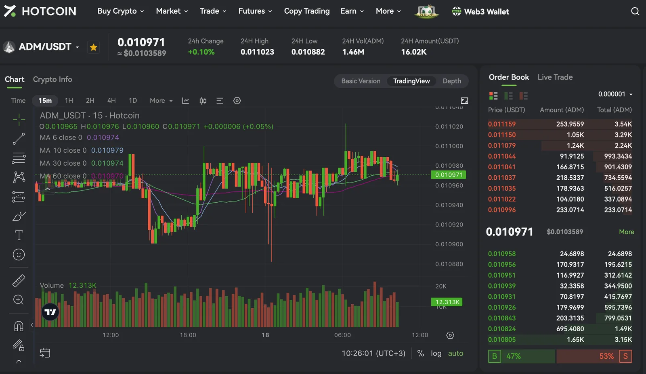Open chart settings hexagon icon
646x374 pixels.
(x=237, y=101)
